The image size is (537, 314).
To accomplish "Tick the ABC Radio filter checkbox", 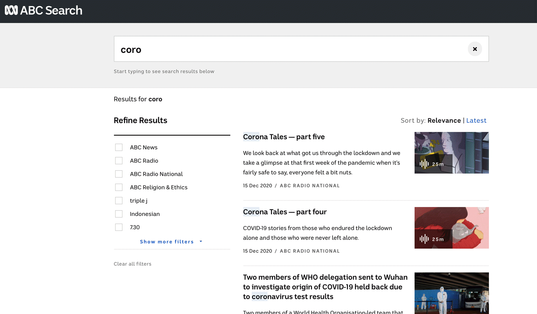I will coord(119,161).
